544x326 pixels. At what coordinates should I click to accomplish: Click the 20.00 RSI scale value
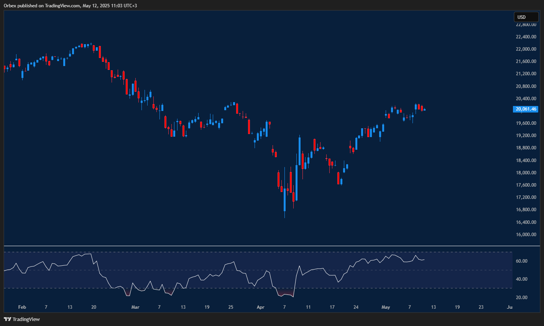click(x=523, y=297)
